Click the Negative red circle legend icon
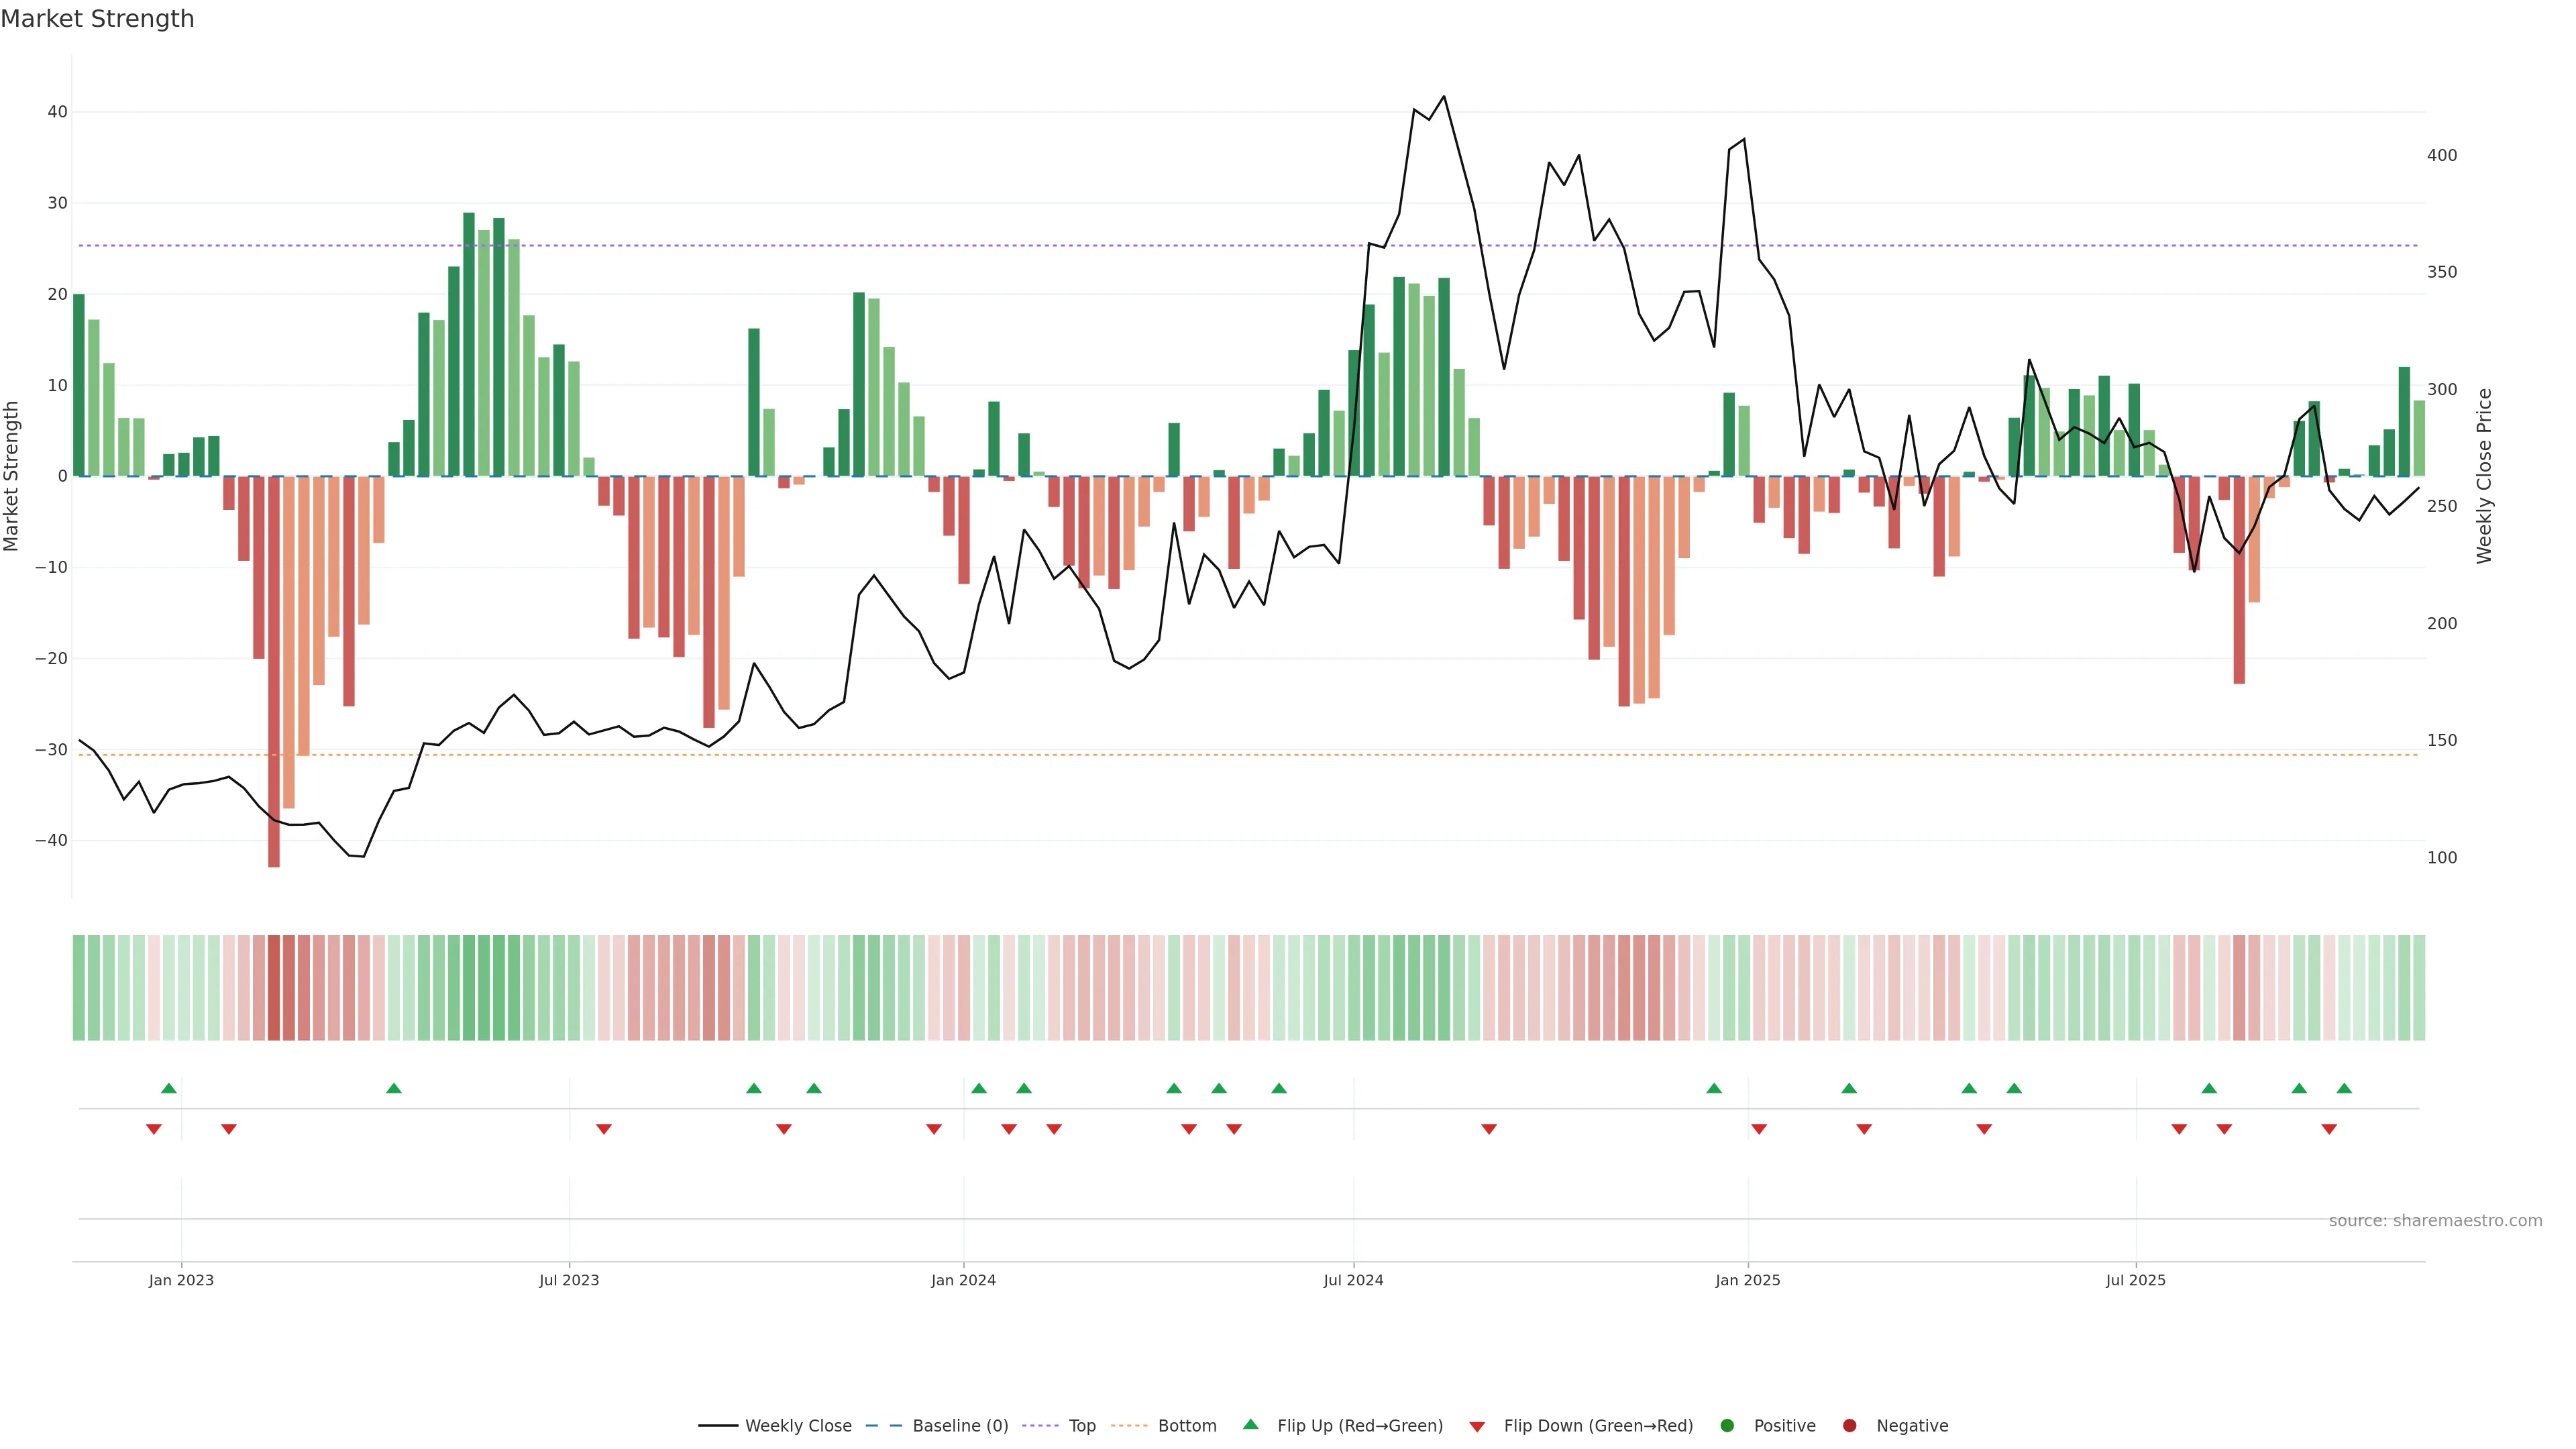Screen dimensions: 2576x1449 (1849, 1425)
